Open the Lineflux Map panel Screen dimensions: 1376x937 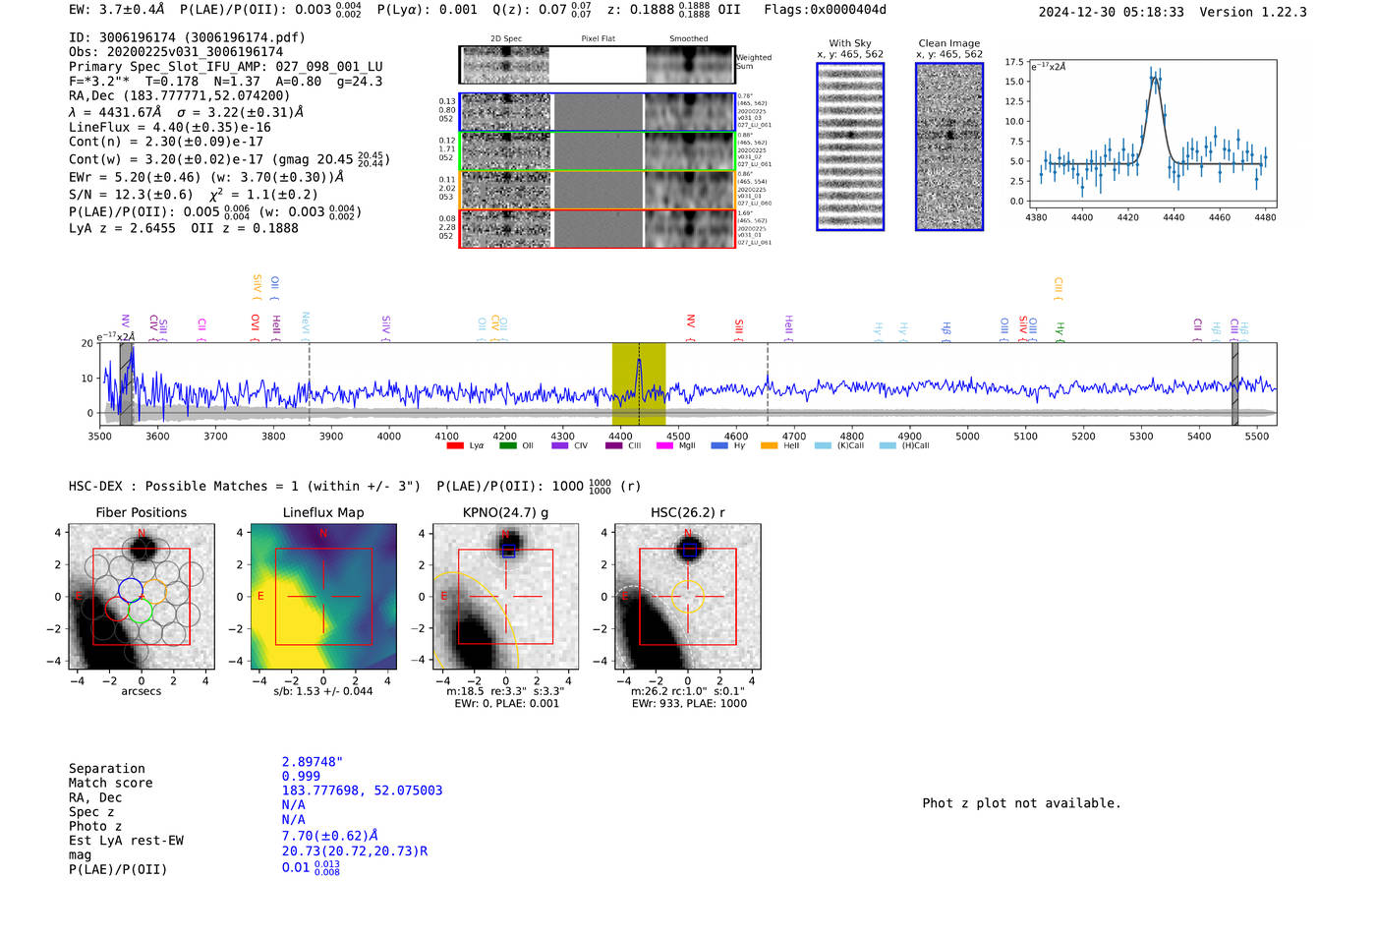coord(323,597)
